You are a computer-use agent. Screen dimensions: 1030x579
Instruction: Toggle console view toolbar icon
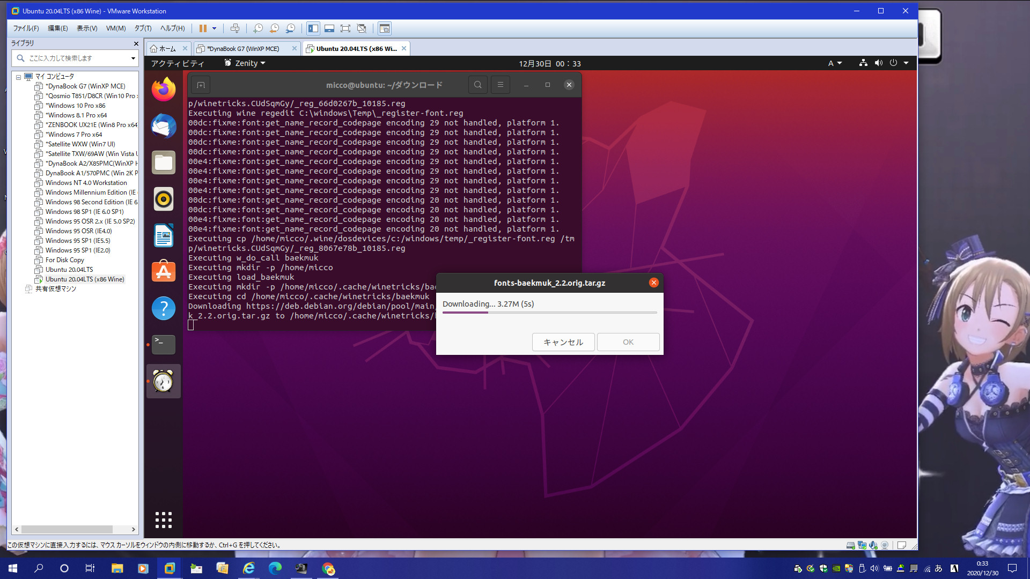click(x=385, y=28)
